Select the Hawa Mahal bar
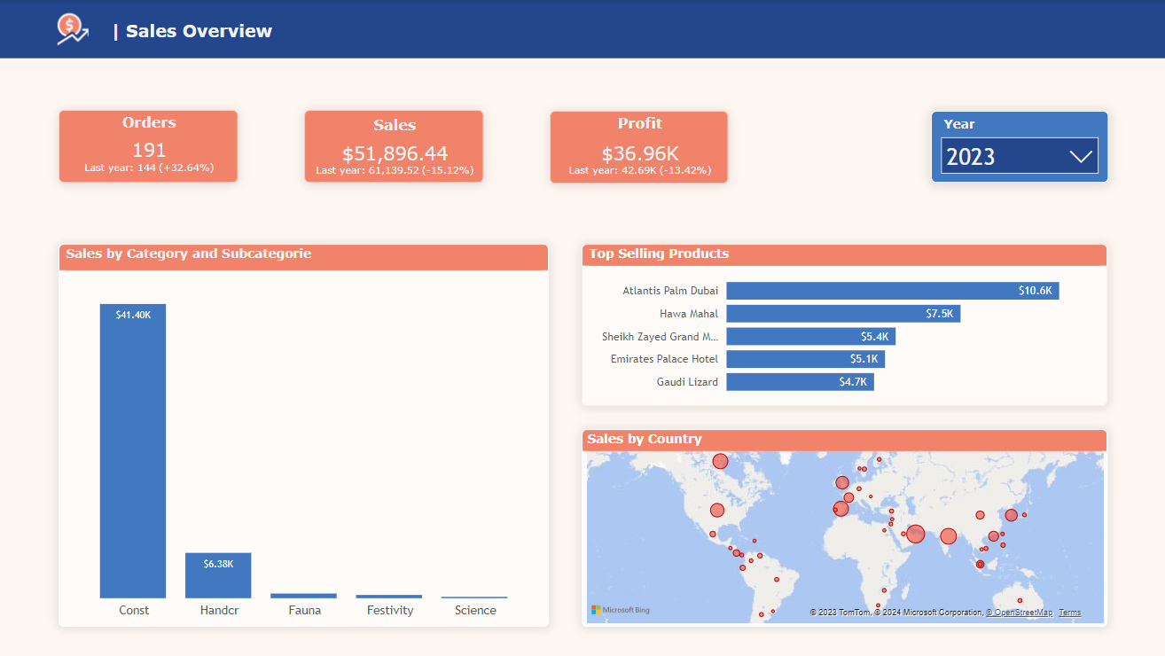1165x656 pixels. 842,314
